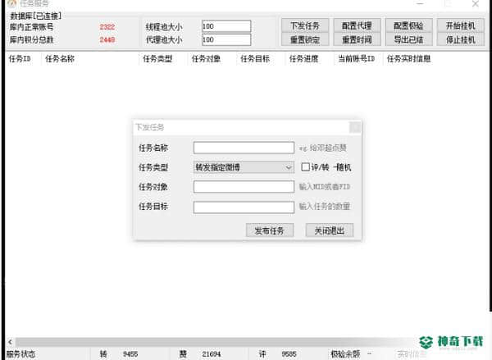Screen dimensions: 492x360
Task: Click the 任务对象 column header
Action: tap(206, 59)
